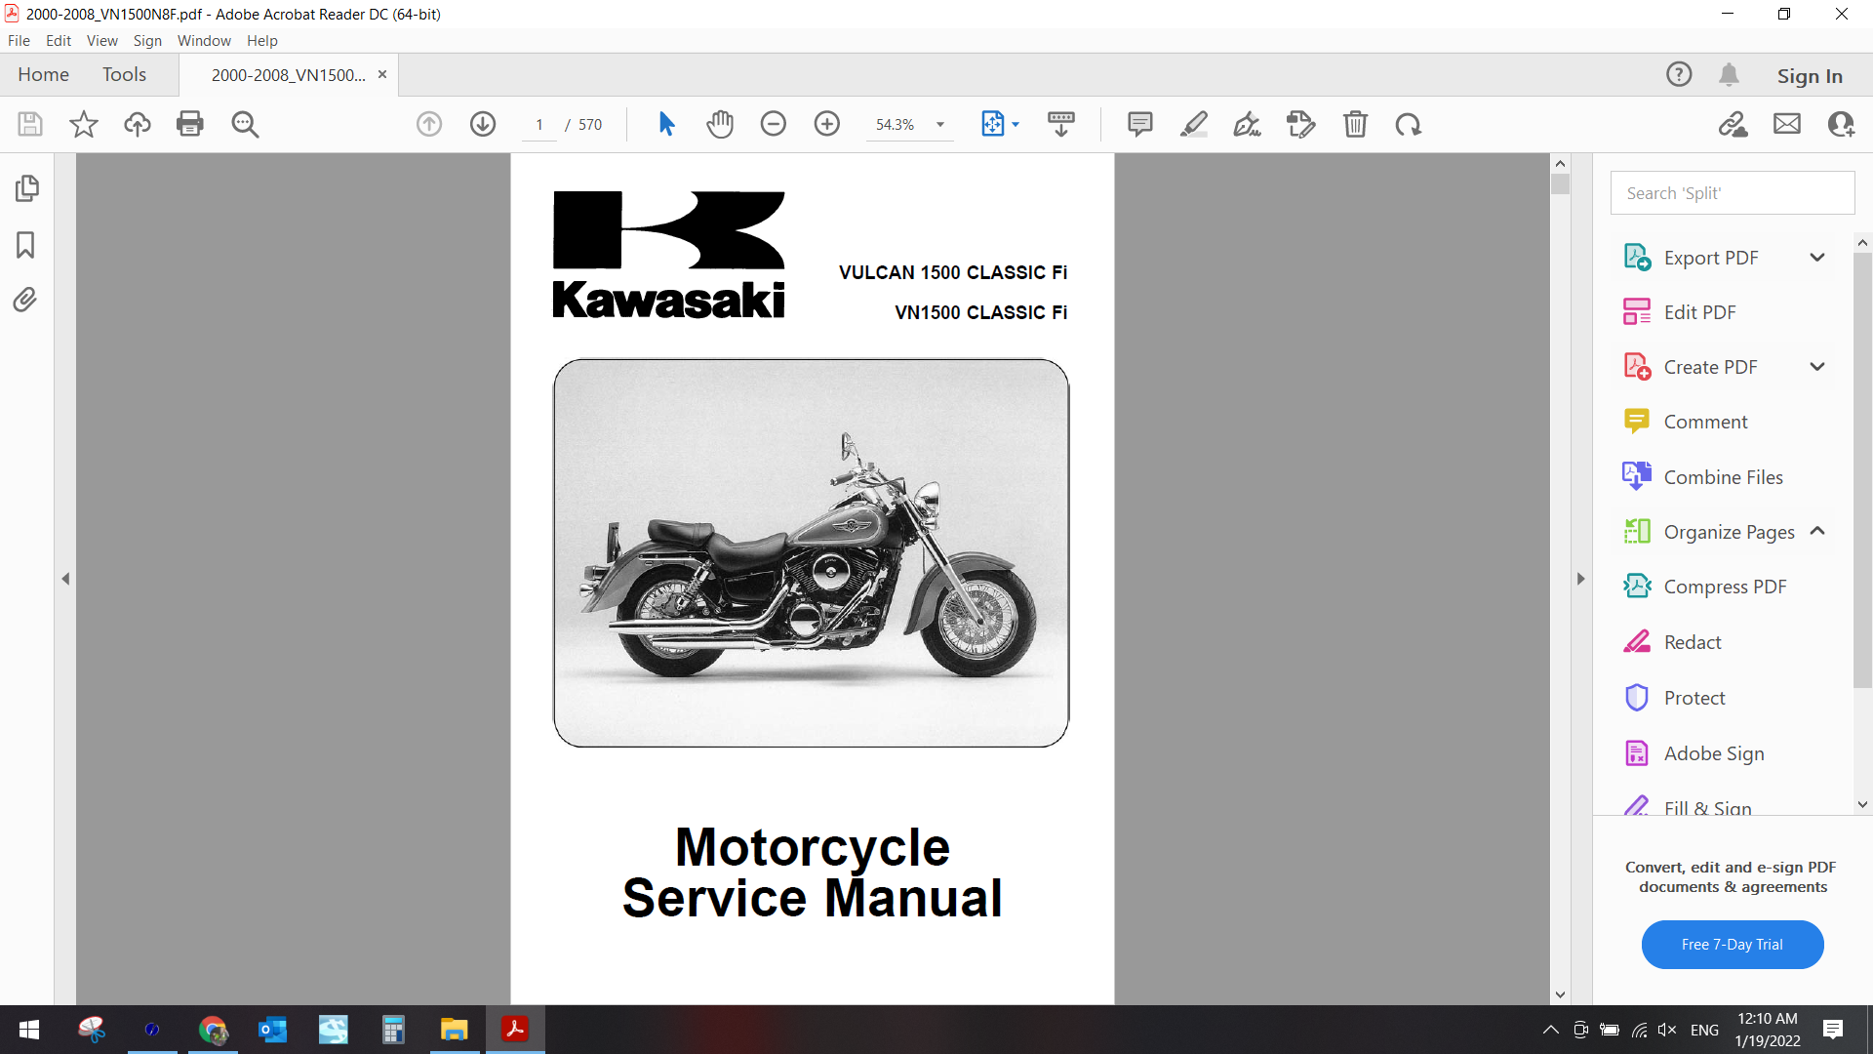The height and width of the screenshot is (1054, 1873).
Task: Click the Save file icon
Action: (30, 124)
